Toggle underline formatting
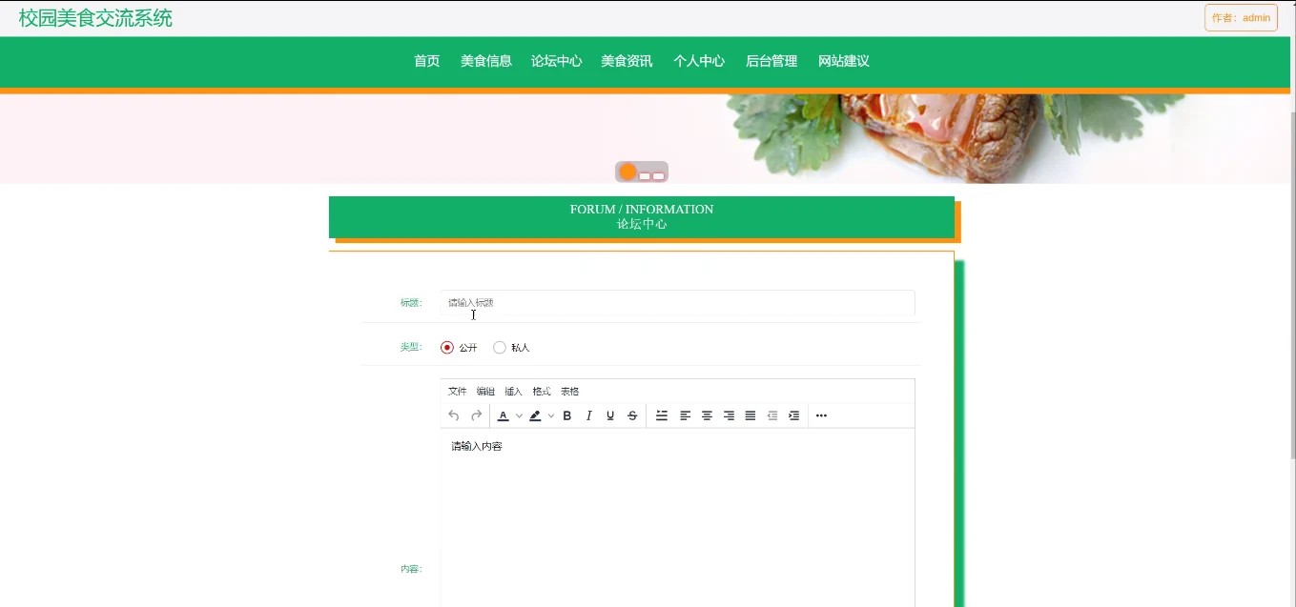 pos(610,415)
